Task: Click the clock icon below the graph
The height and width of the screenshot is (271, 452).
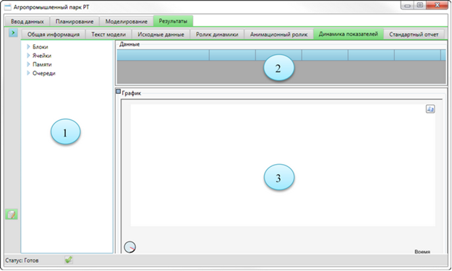Action: click(x=129, y=247)
